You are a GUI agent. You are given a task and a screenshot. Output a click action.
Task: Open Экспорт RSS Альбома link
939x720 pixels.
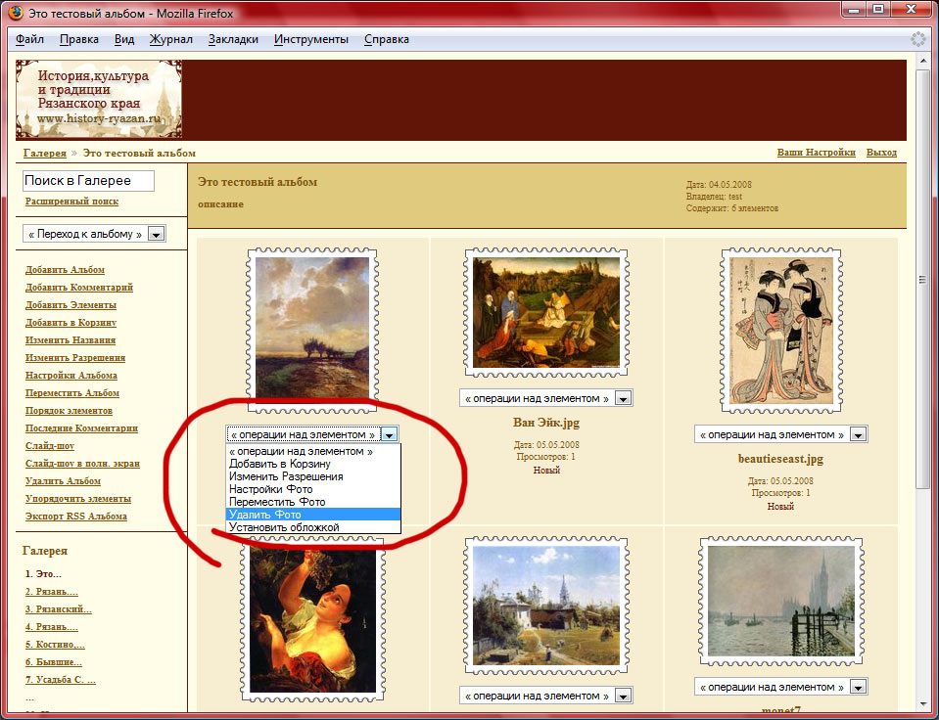pyautogui.click(x=76, y=516)
